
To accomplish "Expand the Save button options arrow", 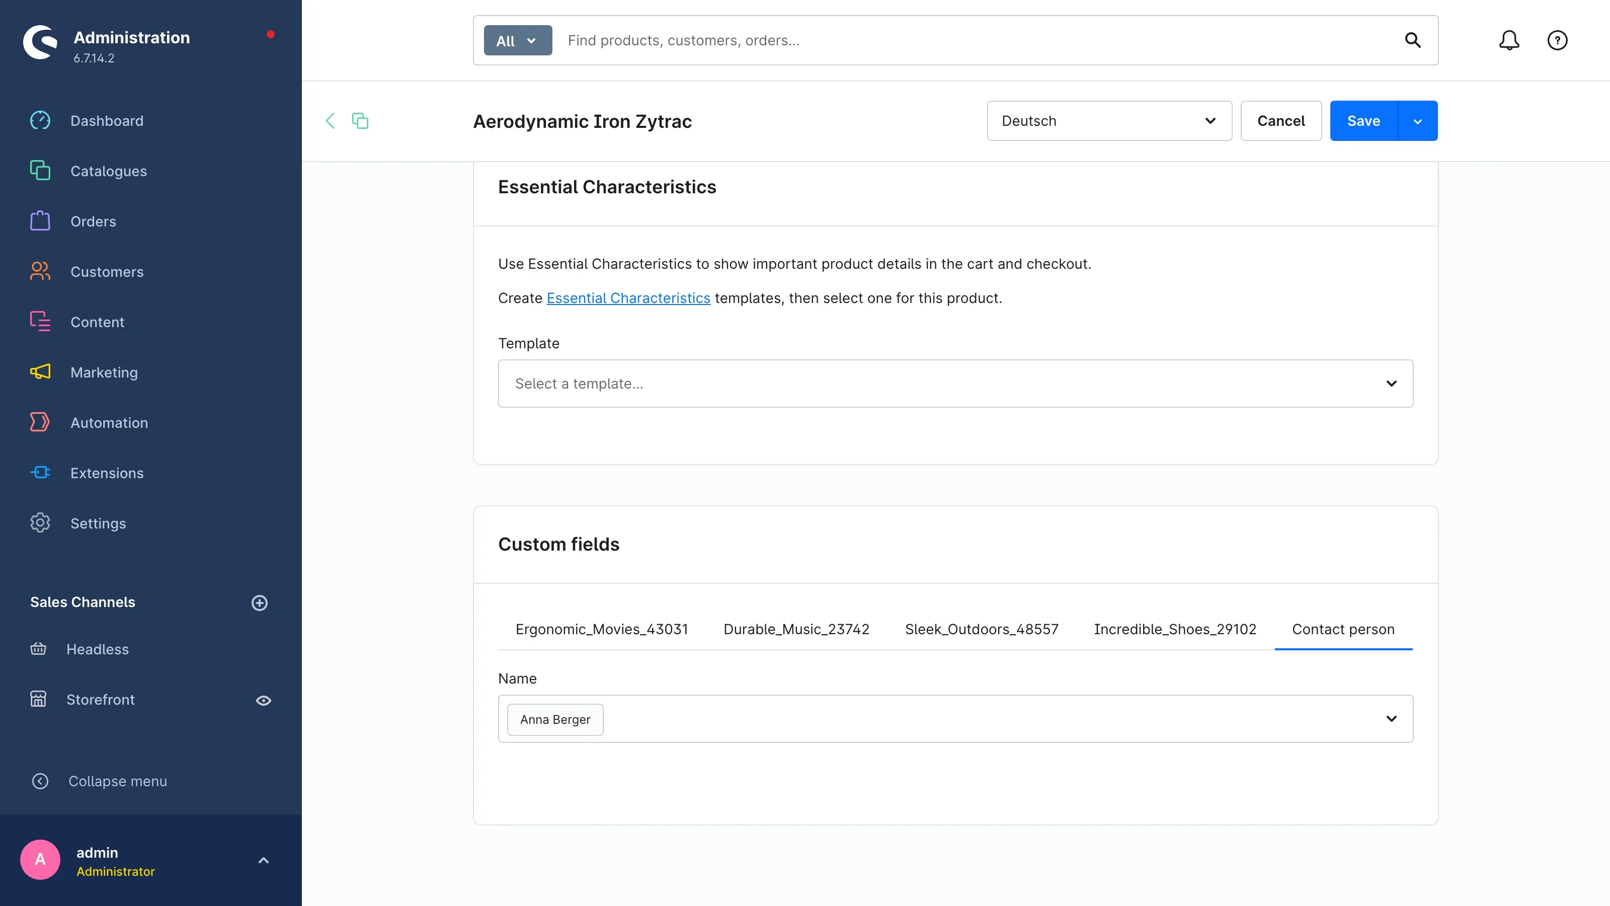I will coord(1417,121).
